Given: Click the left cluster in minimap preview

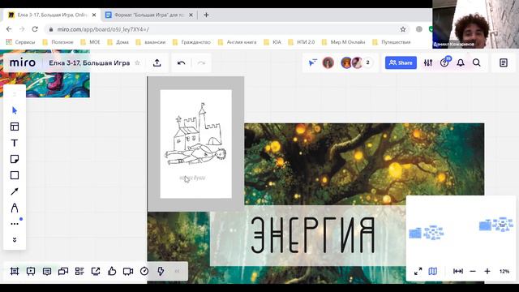Looking at the screenshot, I should click(x=427, y=233).
